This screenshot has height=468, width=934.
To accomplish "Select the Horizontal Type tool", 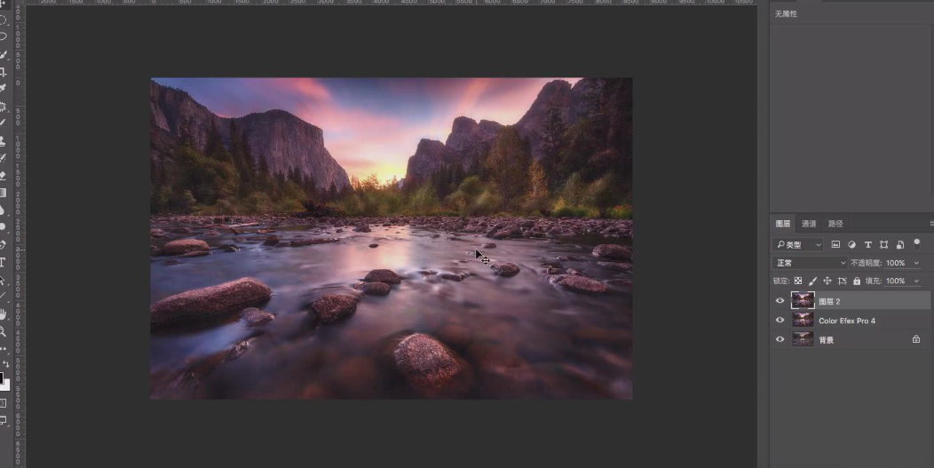I will tap(4, 262).
